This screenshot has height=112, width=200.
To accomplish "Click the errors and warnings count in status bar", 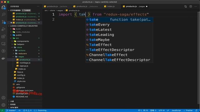I will [x=27, y=110].
